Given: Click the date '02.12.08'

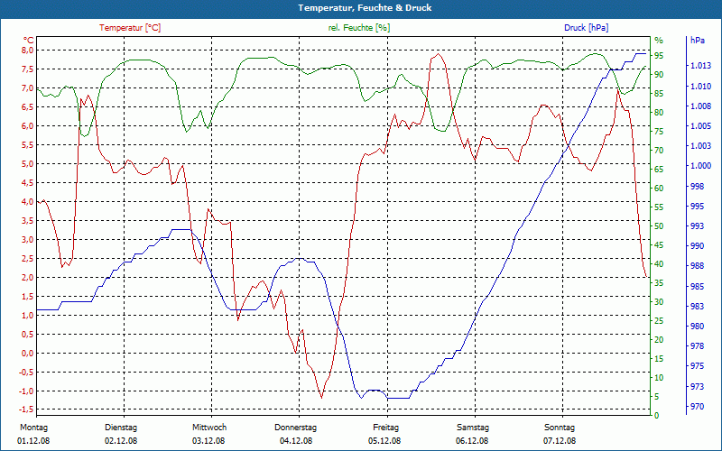Looking at the screenshot, I should point(121,441).
